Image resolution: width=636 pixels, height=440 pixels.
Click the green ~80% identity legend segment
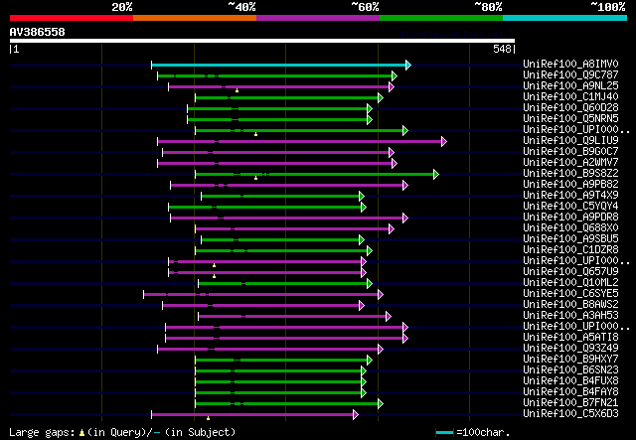click(441, 18)
